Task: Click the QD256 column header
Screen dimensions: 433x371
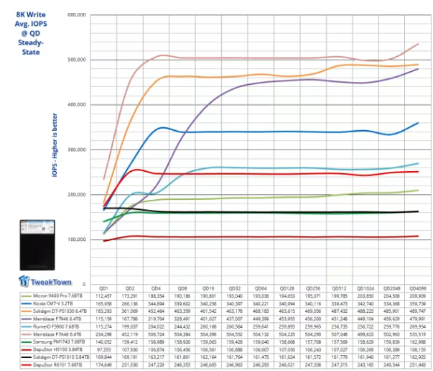Action: pos(313,288)
